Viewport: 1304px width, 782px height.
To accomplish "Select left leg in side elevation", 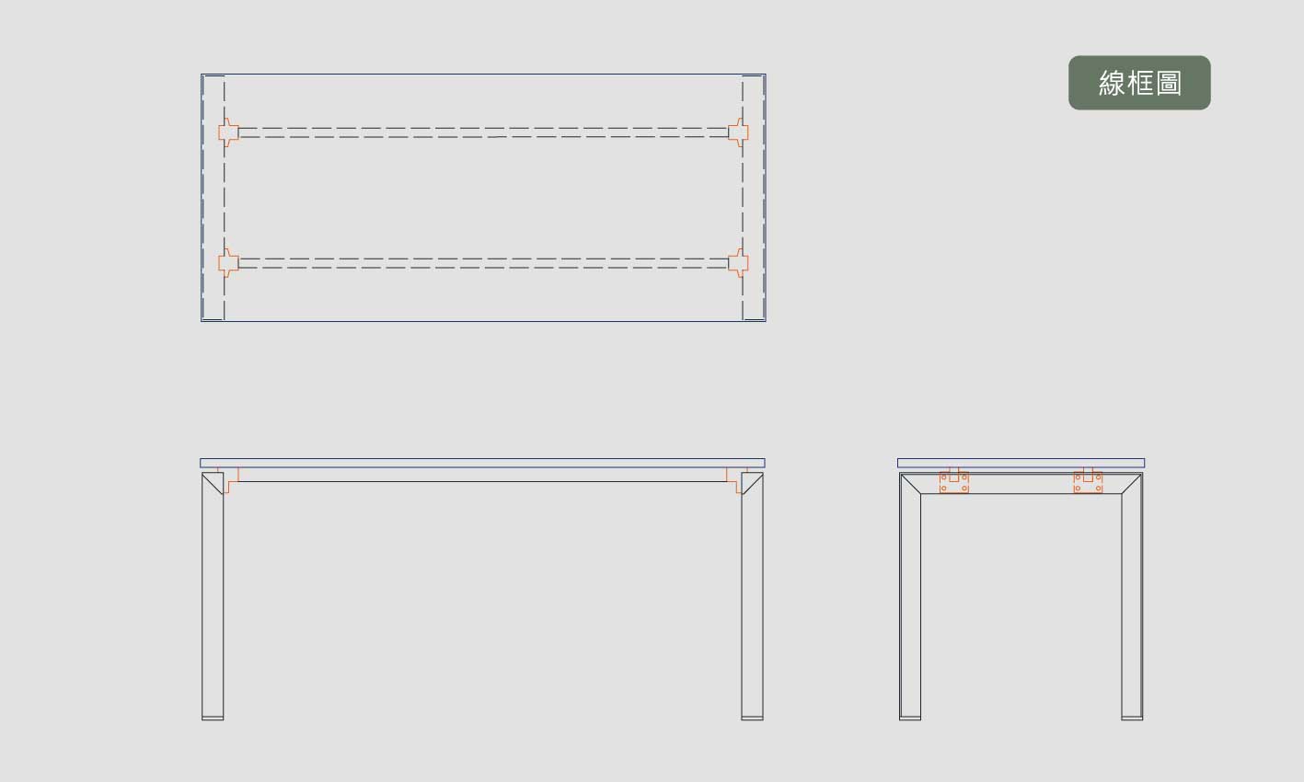I will [x=910, y=596].
